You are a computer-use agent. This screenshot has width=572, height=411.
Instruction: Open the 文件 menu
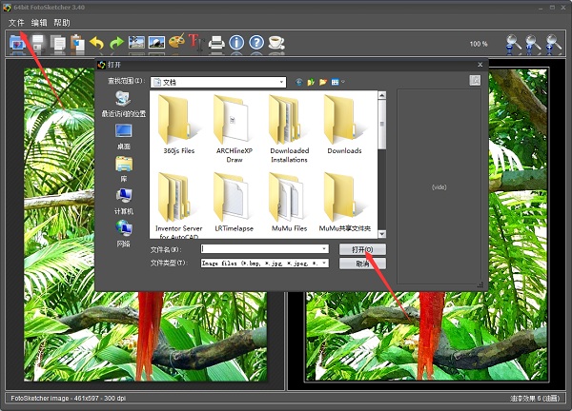[x=16, y=22]
